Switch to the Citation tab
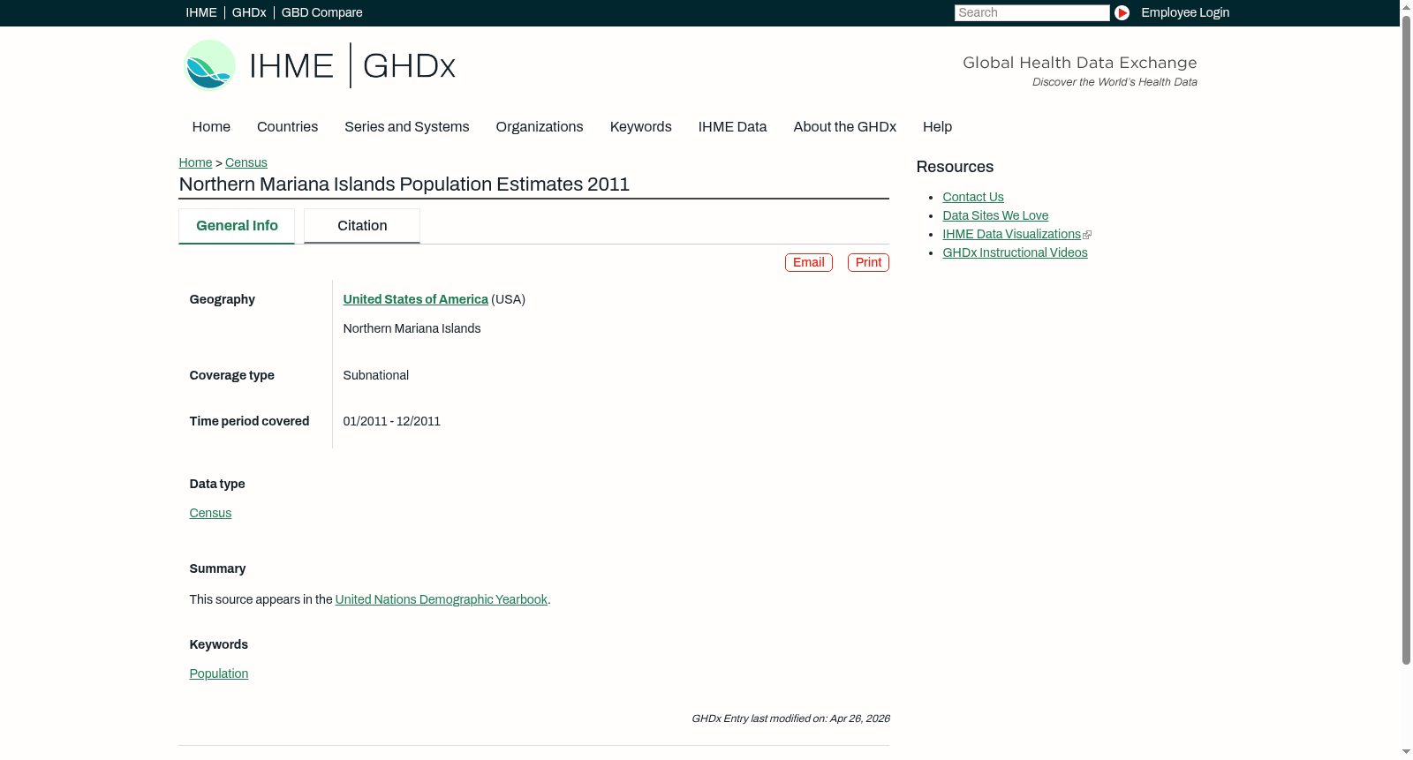The image size is (1413, 760). click(x=362, y=226)
